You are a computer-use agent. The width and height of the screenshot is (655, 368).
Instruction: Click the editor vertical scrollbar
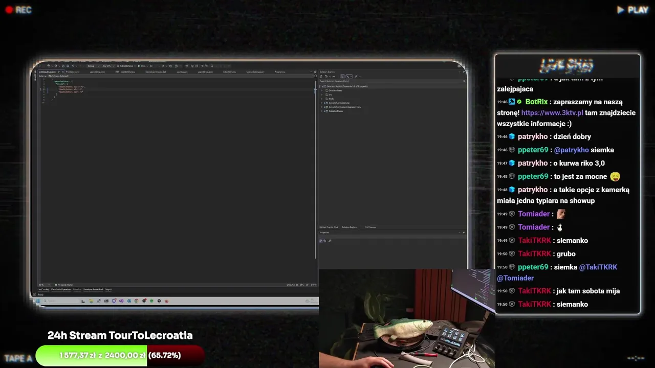[315, 169]
